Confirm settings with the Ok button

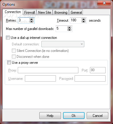click(x=74, y=115)
